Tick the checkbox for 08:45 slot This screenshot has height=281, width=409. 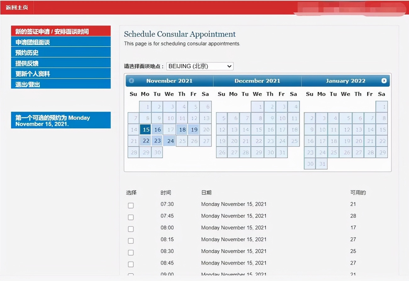(131, 264)
